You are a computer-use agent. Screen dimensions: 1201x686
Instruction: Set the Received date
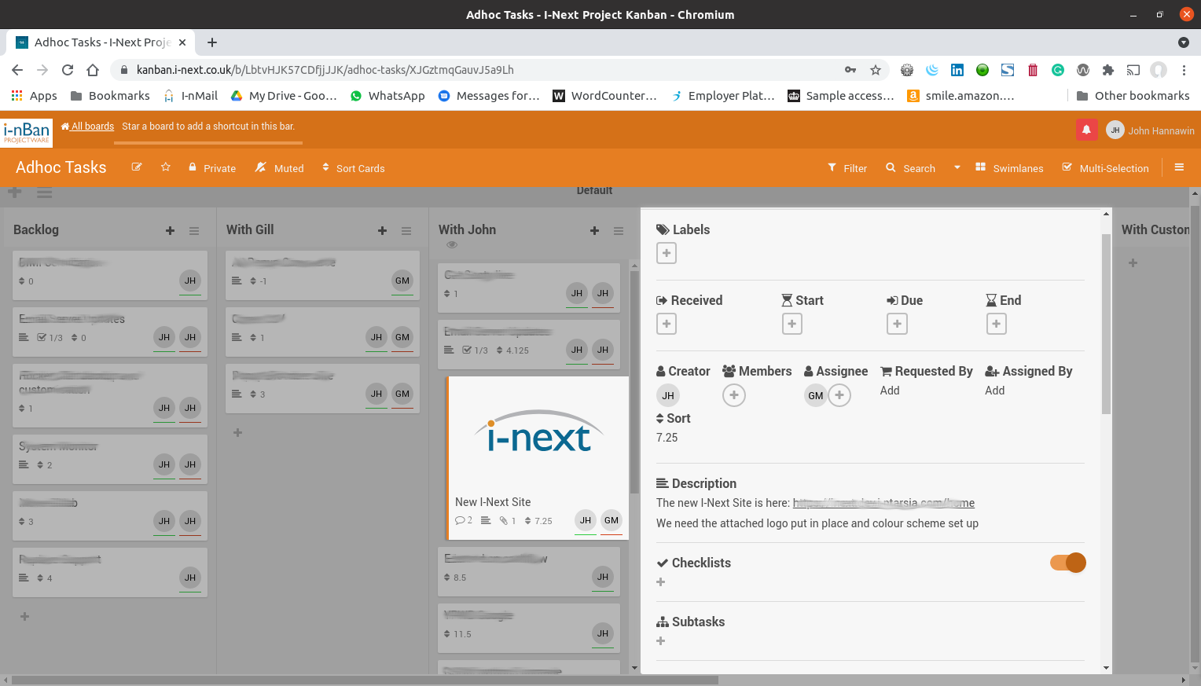coord(667,324)
